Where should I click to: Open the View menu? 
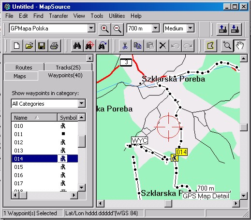pos(79,16)
